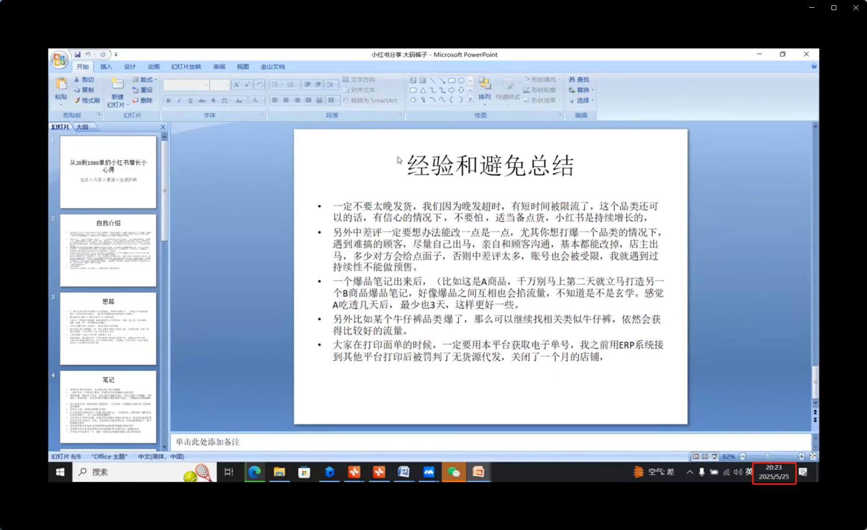Image resolution: width=867 pixels, height=530 pixels.
Task: Switch to the Outline (大纲) pane tab
Action: [83, 127]
